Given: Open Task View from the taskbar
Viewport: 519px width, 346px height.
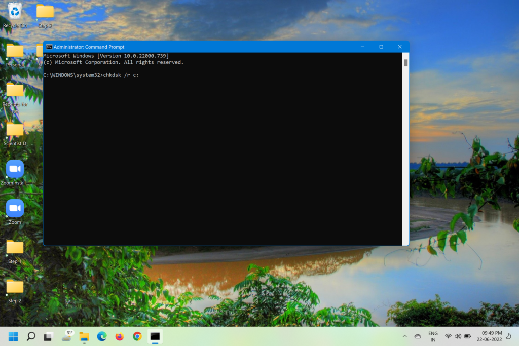Looking at the screenshot, I should pyautogui.click(x=49, y=336).
